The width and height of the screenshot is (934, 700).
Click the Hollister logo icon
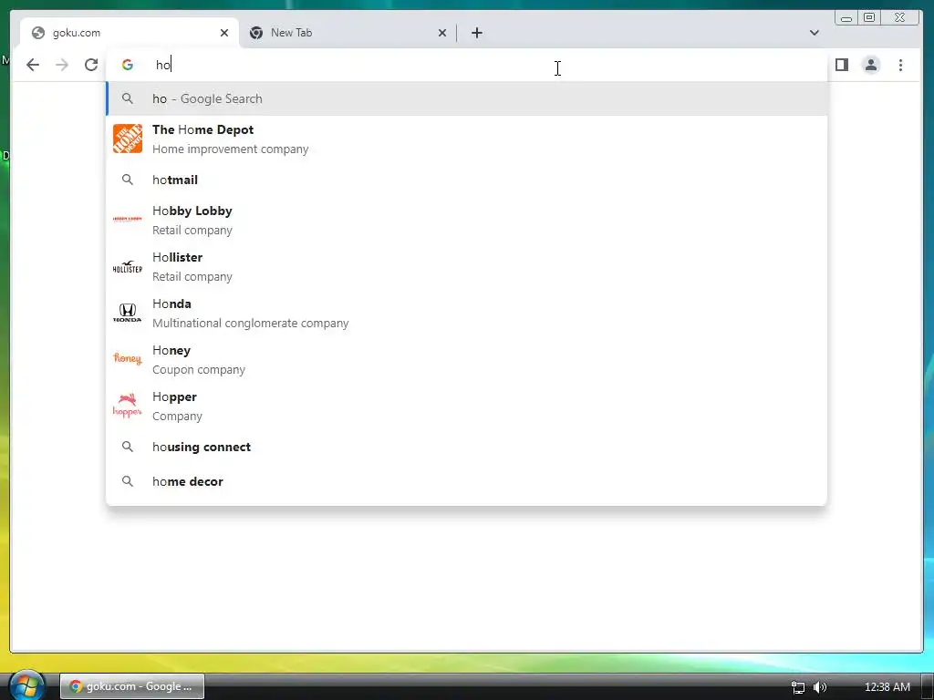[128, 267]
